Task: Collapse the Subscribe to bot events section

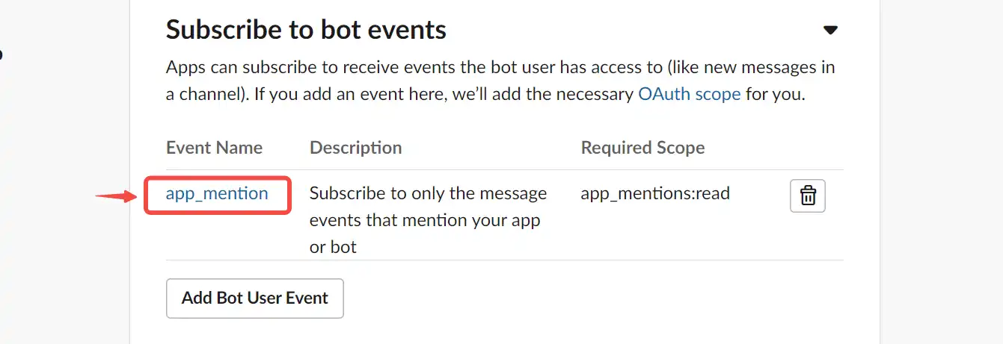Action: coord(830,31)
